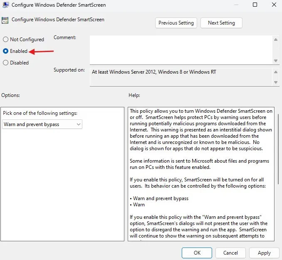This screenshot has width=282, height=260.
Task: Click the policy icon beside the setting title
Action: tap(5, 20)
